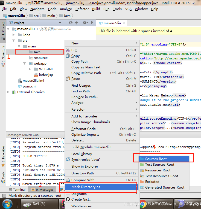Image resolution: width=201 pixels, height=209 pixels.
Task: Choose Reformat Code in context menu
Action: tap(102, 129)
